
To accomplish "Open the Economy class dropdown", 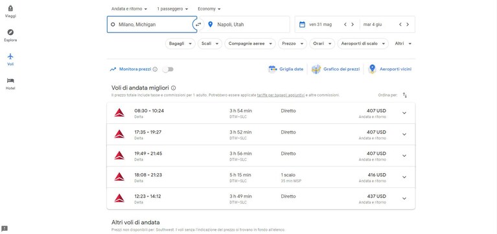I will click(x=209, y=9).
